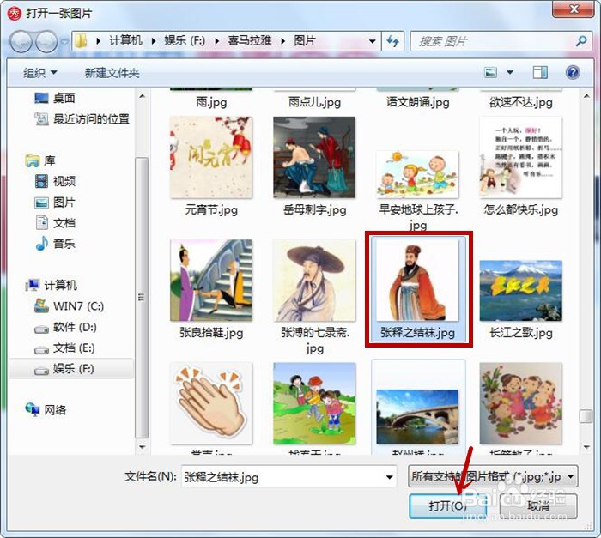Viewport: 601px width, 538px height.
Task: Click the Back navigation arrow button
Action: tap(21, 41)
